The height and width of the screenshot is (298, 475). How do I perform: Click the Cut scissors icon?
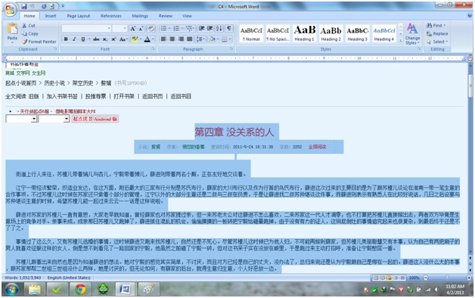pyautogui.click(x=24, y=26)
